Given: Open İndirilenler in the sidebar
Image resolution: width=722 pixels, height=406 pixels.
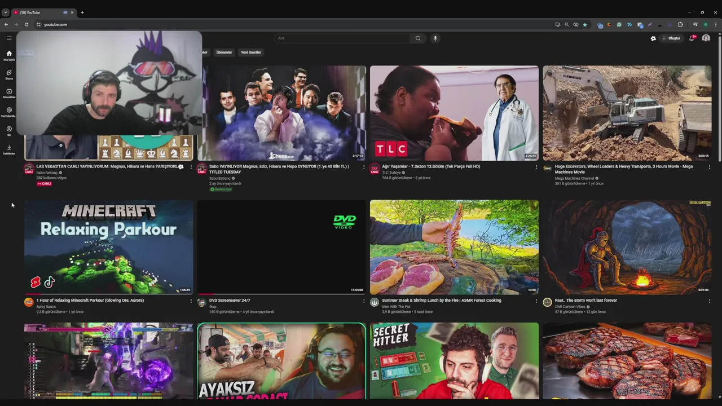Looking at the screenshot, I should (9, 149).
